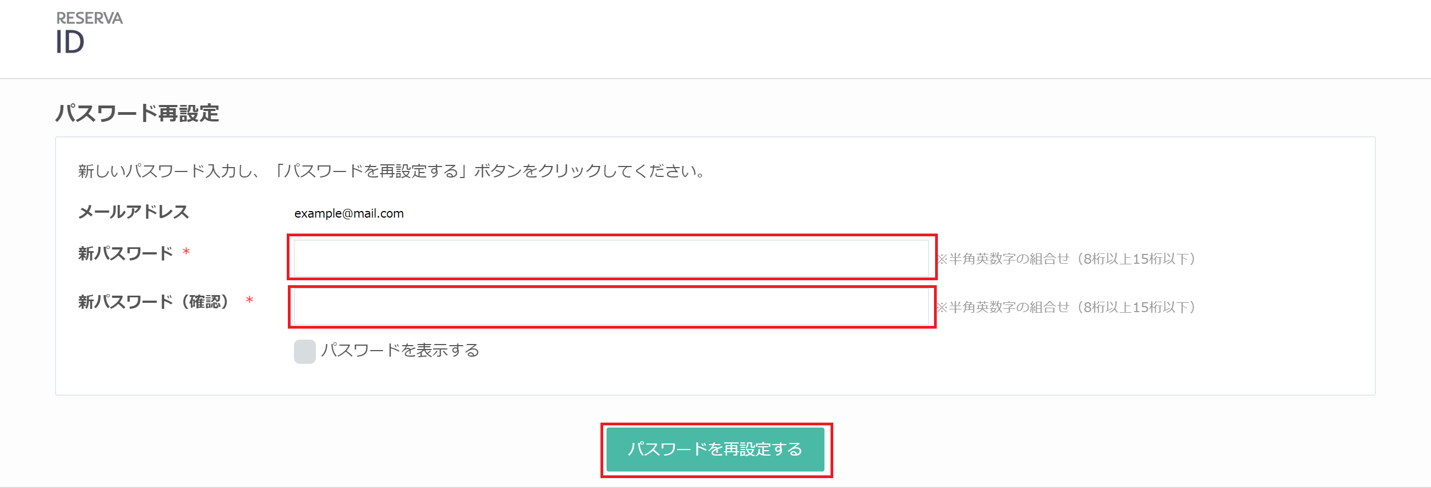Click the small "RESERVA" wordmark text
This screenshot has height=488, width=1431.
(89, 18)
